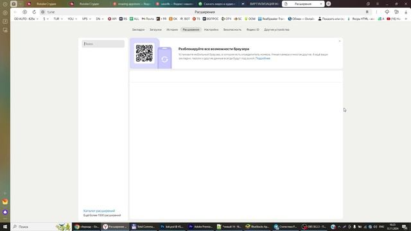
Task: Expand the TUR bookmarks folder
Action: pyautogui.click(x=58, y=19)
